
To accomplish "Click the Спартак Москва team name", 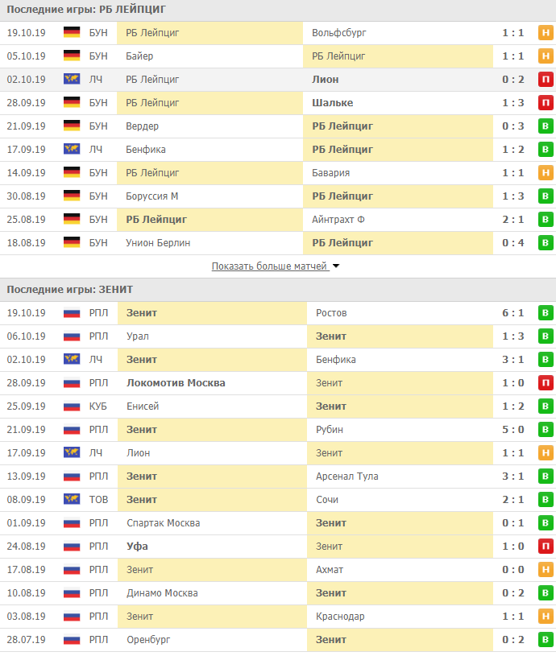I will coord(164,523).
